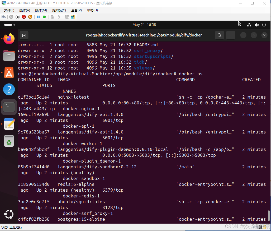The image size is (271, 231).
Task: Open a new terminal tab
Action: point(24,35)
